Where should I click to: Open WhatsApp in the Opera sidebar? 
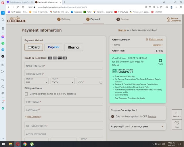pos(3,43)
